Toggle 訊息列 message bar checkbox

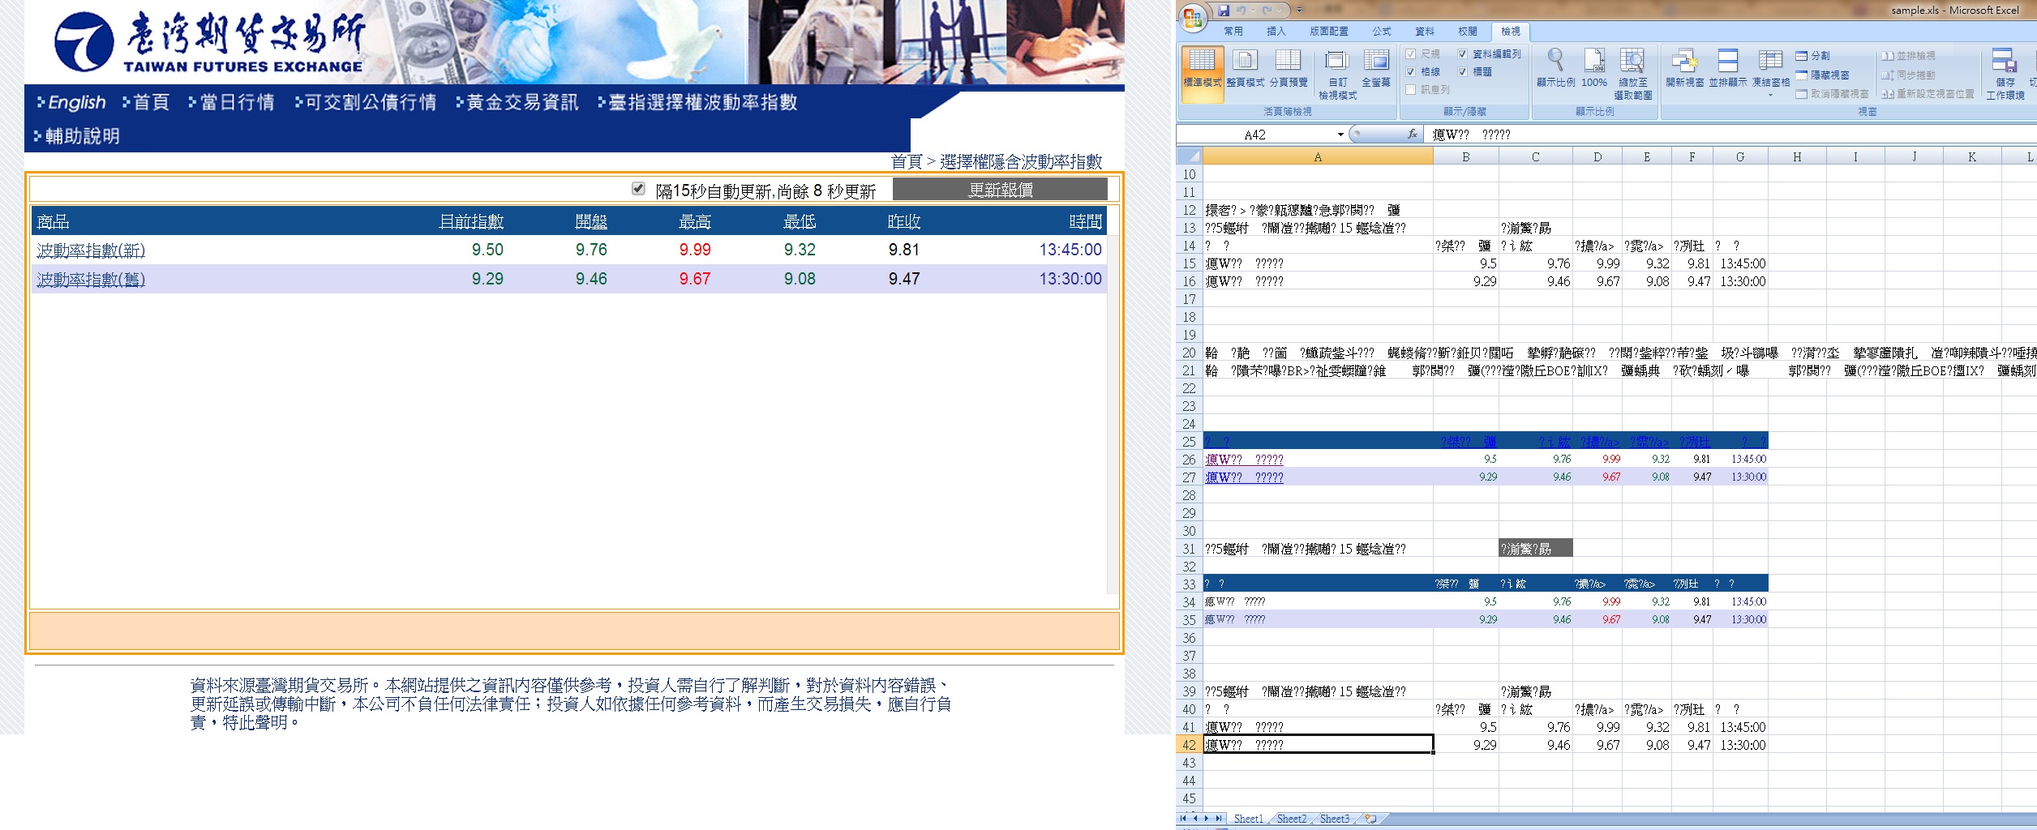(x=1411, y=90)
